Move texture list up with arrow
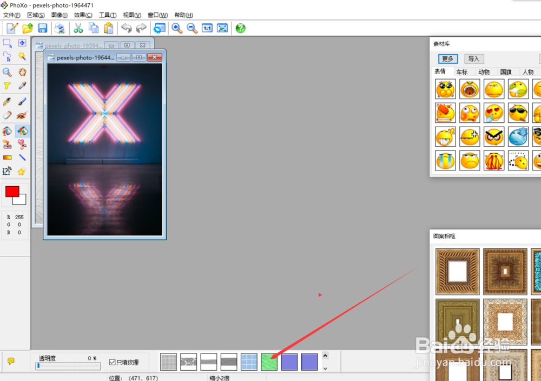The width and height of the screenshot is (541, 381). click(325, 356)
